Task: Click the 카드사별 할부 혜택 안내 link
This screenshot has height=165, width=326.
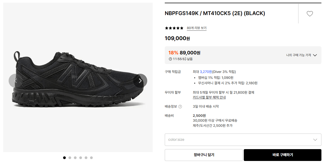Action: pos(210,97)
